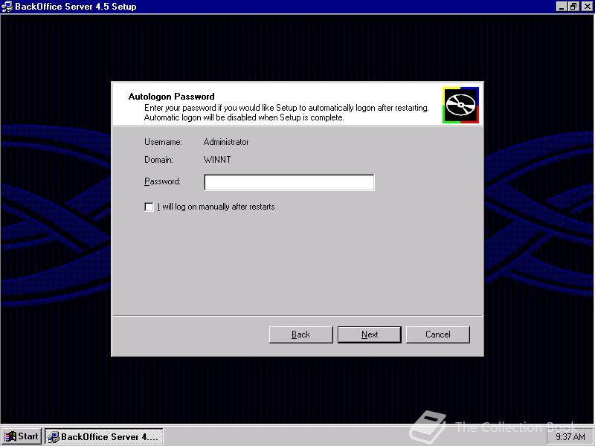Click the 'Administrator' username value
Image resolution: width=595 pixels, height=446 pixels.
click(226, 142)
